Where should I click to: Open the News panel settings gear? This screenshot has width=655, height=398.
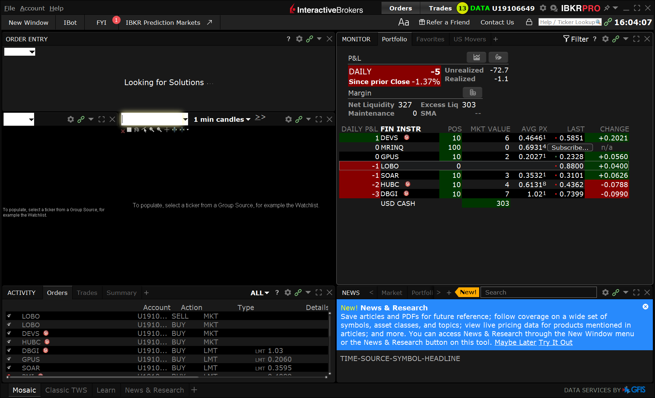605,292
